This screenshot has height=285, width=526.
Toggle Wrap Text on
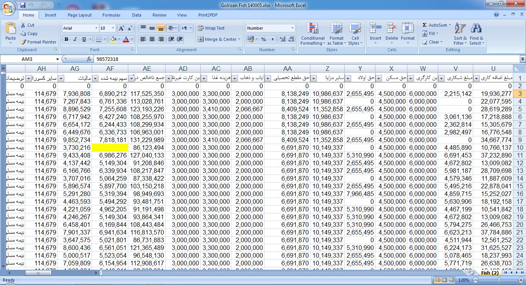211,28
